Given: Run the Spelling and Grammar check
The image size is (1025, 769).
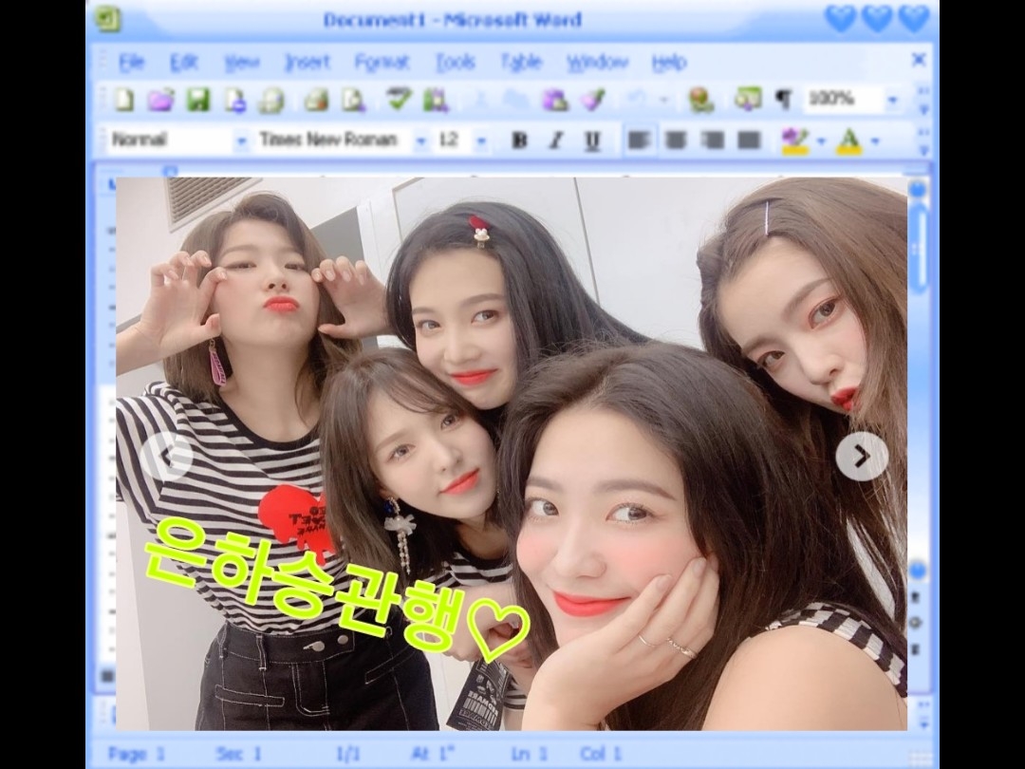Looking at the screenshot, I should tap(398, 100).
